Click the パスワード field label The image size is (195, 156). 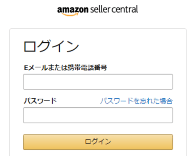tap(40, 101)
